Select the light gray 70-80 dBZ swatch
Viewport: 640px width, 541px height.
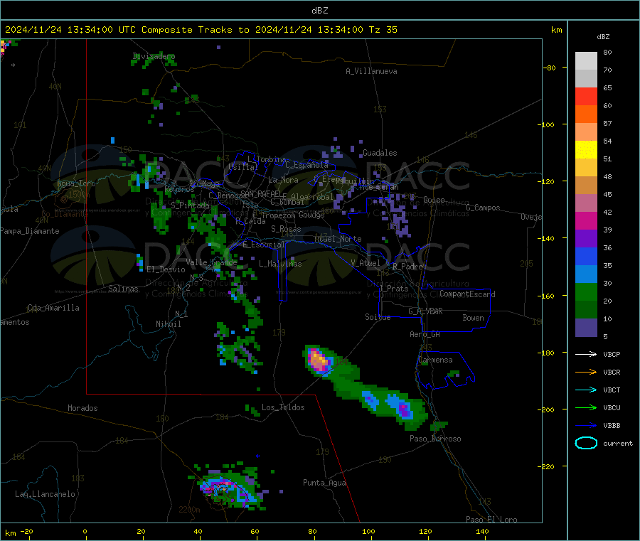[586, 61]
